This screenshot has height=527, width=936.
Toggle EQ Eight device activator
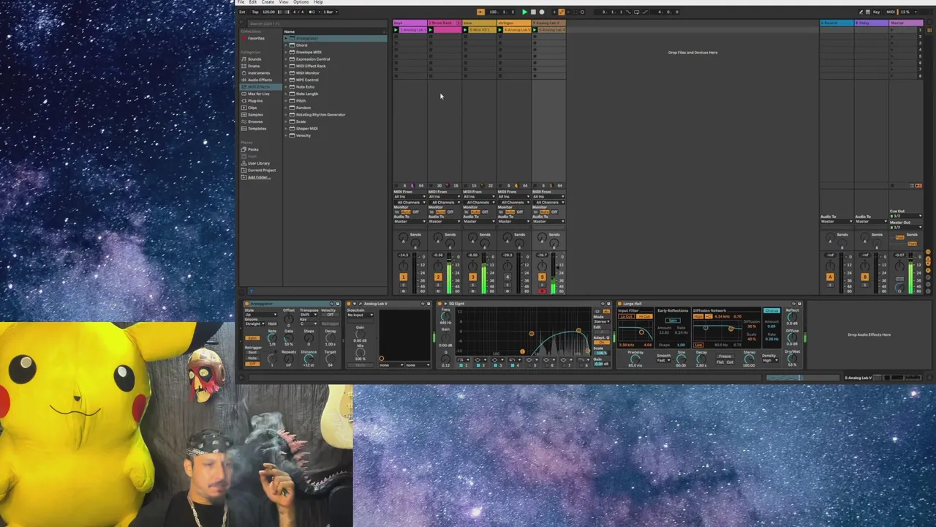(x=439, y=304)
